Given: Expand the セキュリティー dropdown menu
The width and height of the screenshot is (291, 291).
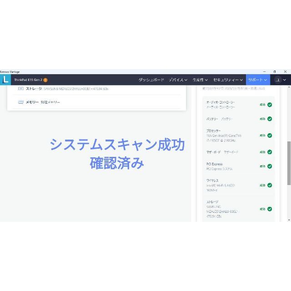Looking at the screenshot, I should pyautogui.click(x=228, y=80).
